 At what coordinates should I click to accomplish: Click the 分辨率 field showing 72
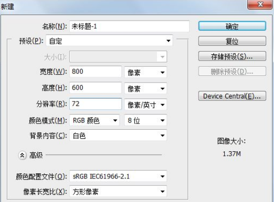[95, 104]
